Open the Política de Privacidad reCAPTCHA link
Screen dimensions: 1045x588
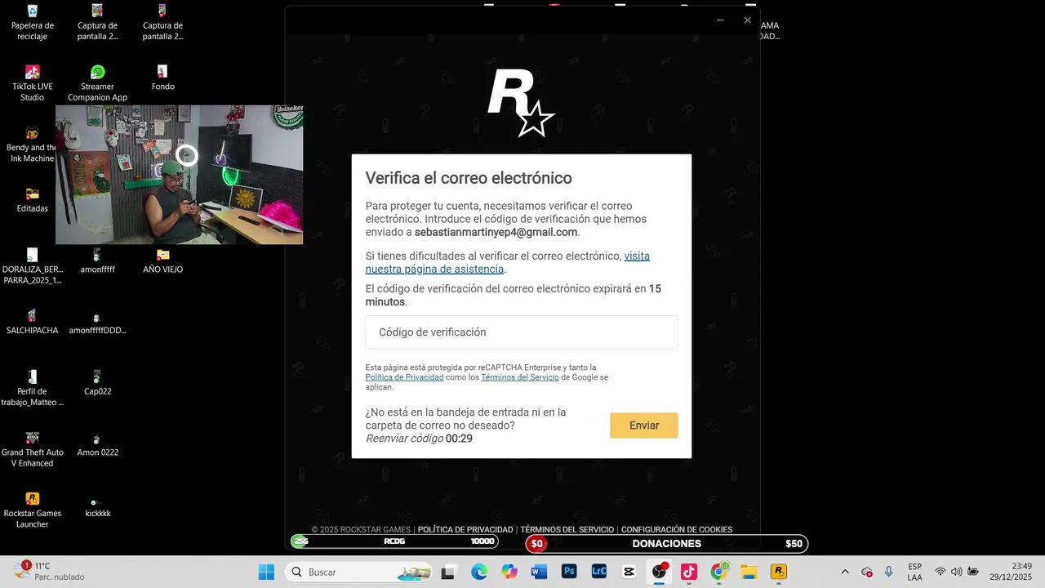coord(404,377)
